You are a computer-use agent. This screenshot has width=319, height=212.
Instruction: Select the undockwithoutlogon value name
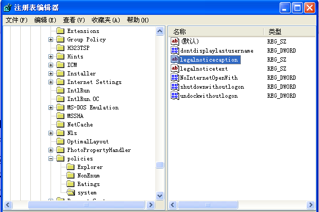tap(209, 96)
